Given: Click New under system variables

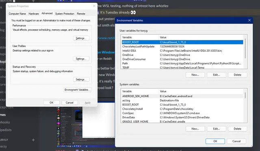Looking at the screenshot, I should click(x=195, y=129).
